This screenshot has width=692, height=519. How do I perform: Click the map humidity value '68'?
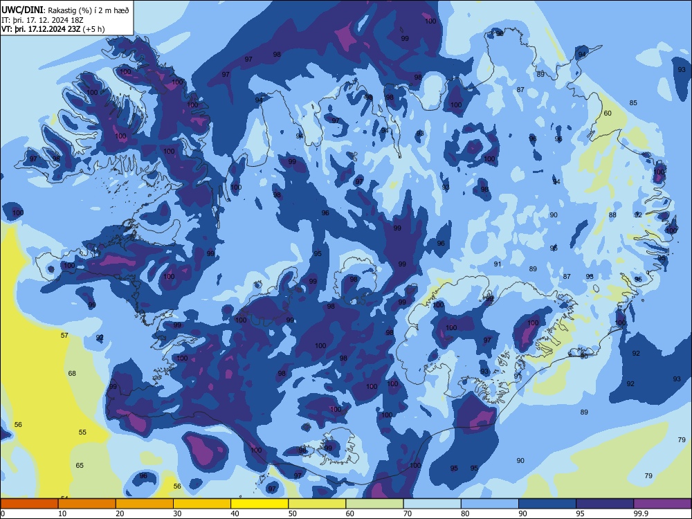pyautogui.click(x=72, y=374)
